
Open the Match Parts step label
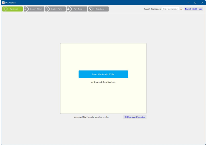point(57,9)
